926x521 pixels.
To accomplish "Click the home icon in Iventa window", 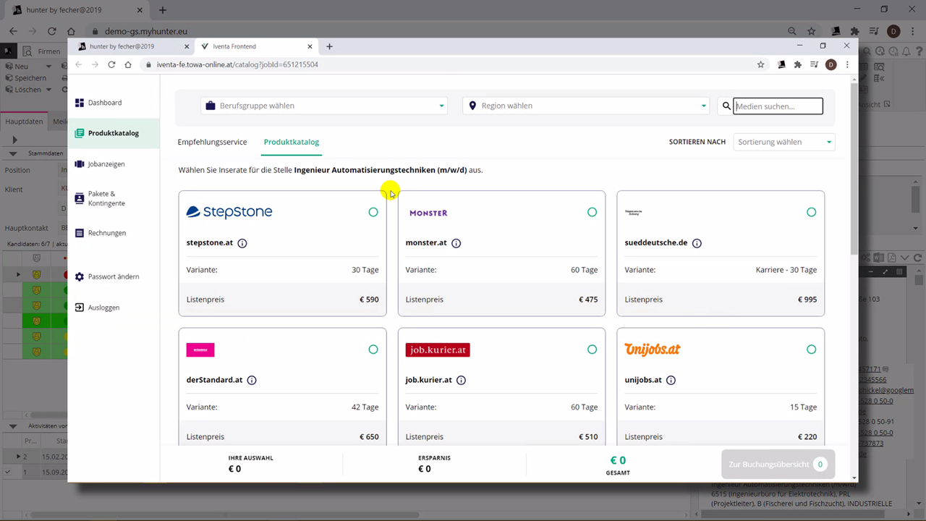I will (128, 64).
